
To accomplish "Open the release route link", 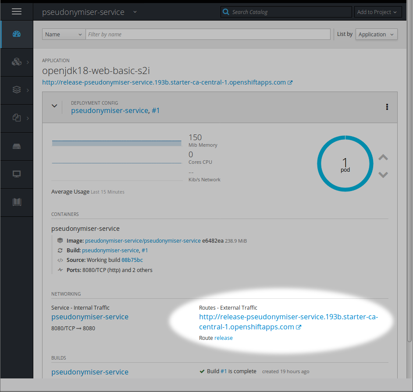I will click(x=224, y=338).
